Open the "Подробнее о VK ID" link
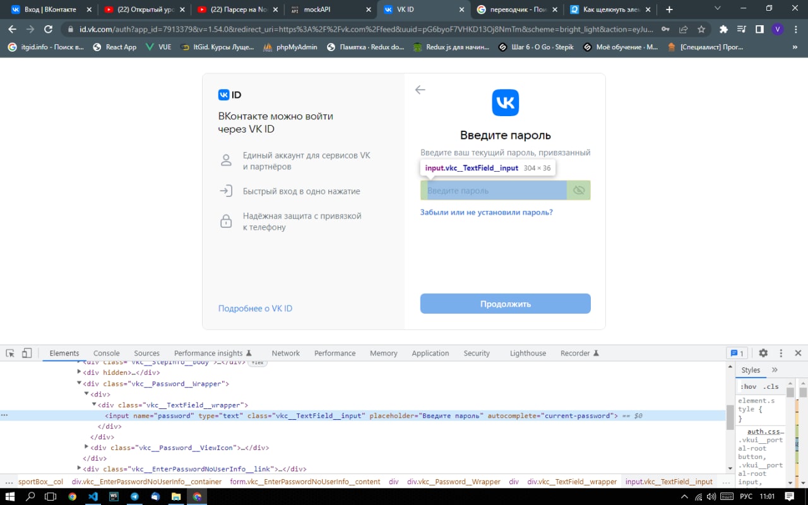The height and width of the screenshot is (505, 808). (x=255, y=309)
